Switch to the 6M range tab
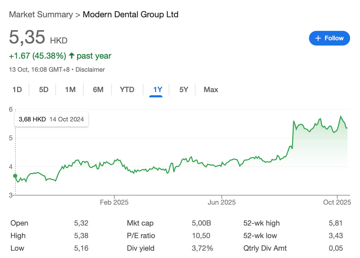Viewport: 360px width, 258px height. click(x=98, y=90)
